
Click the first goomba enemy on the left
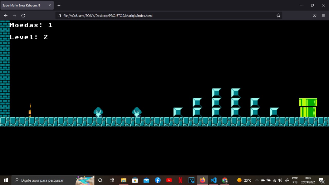(x=98, y=112)
